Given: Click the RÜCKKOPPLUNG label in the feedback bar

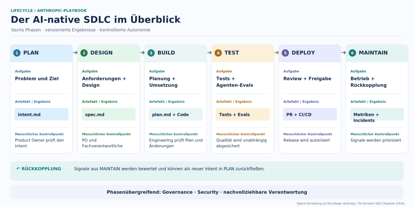Looking at the screenshot, I should 41,169.
